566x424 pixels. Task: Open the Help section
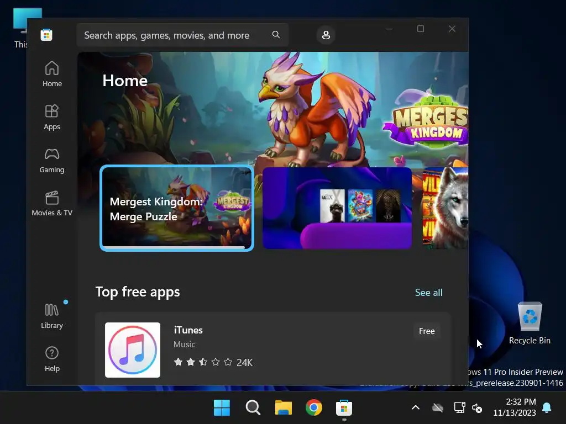pos(52,359)
